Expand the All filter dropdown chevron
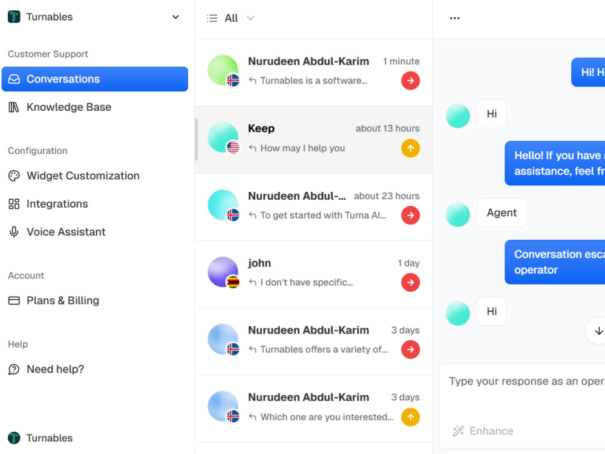The image size is (605, 454). pos(250,18)
